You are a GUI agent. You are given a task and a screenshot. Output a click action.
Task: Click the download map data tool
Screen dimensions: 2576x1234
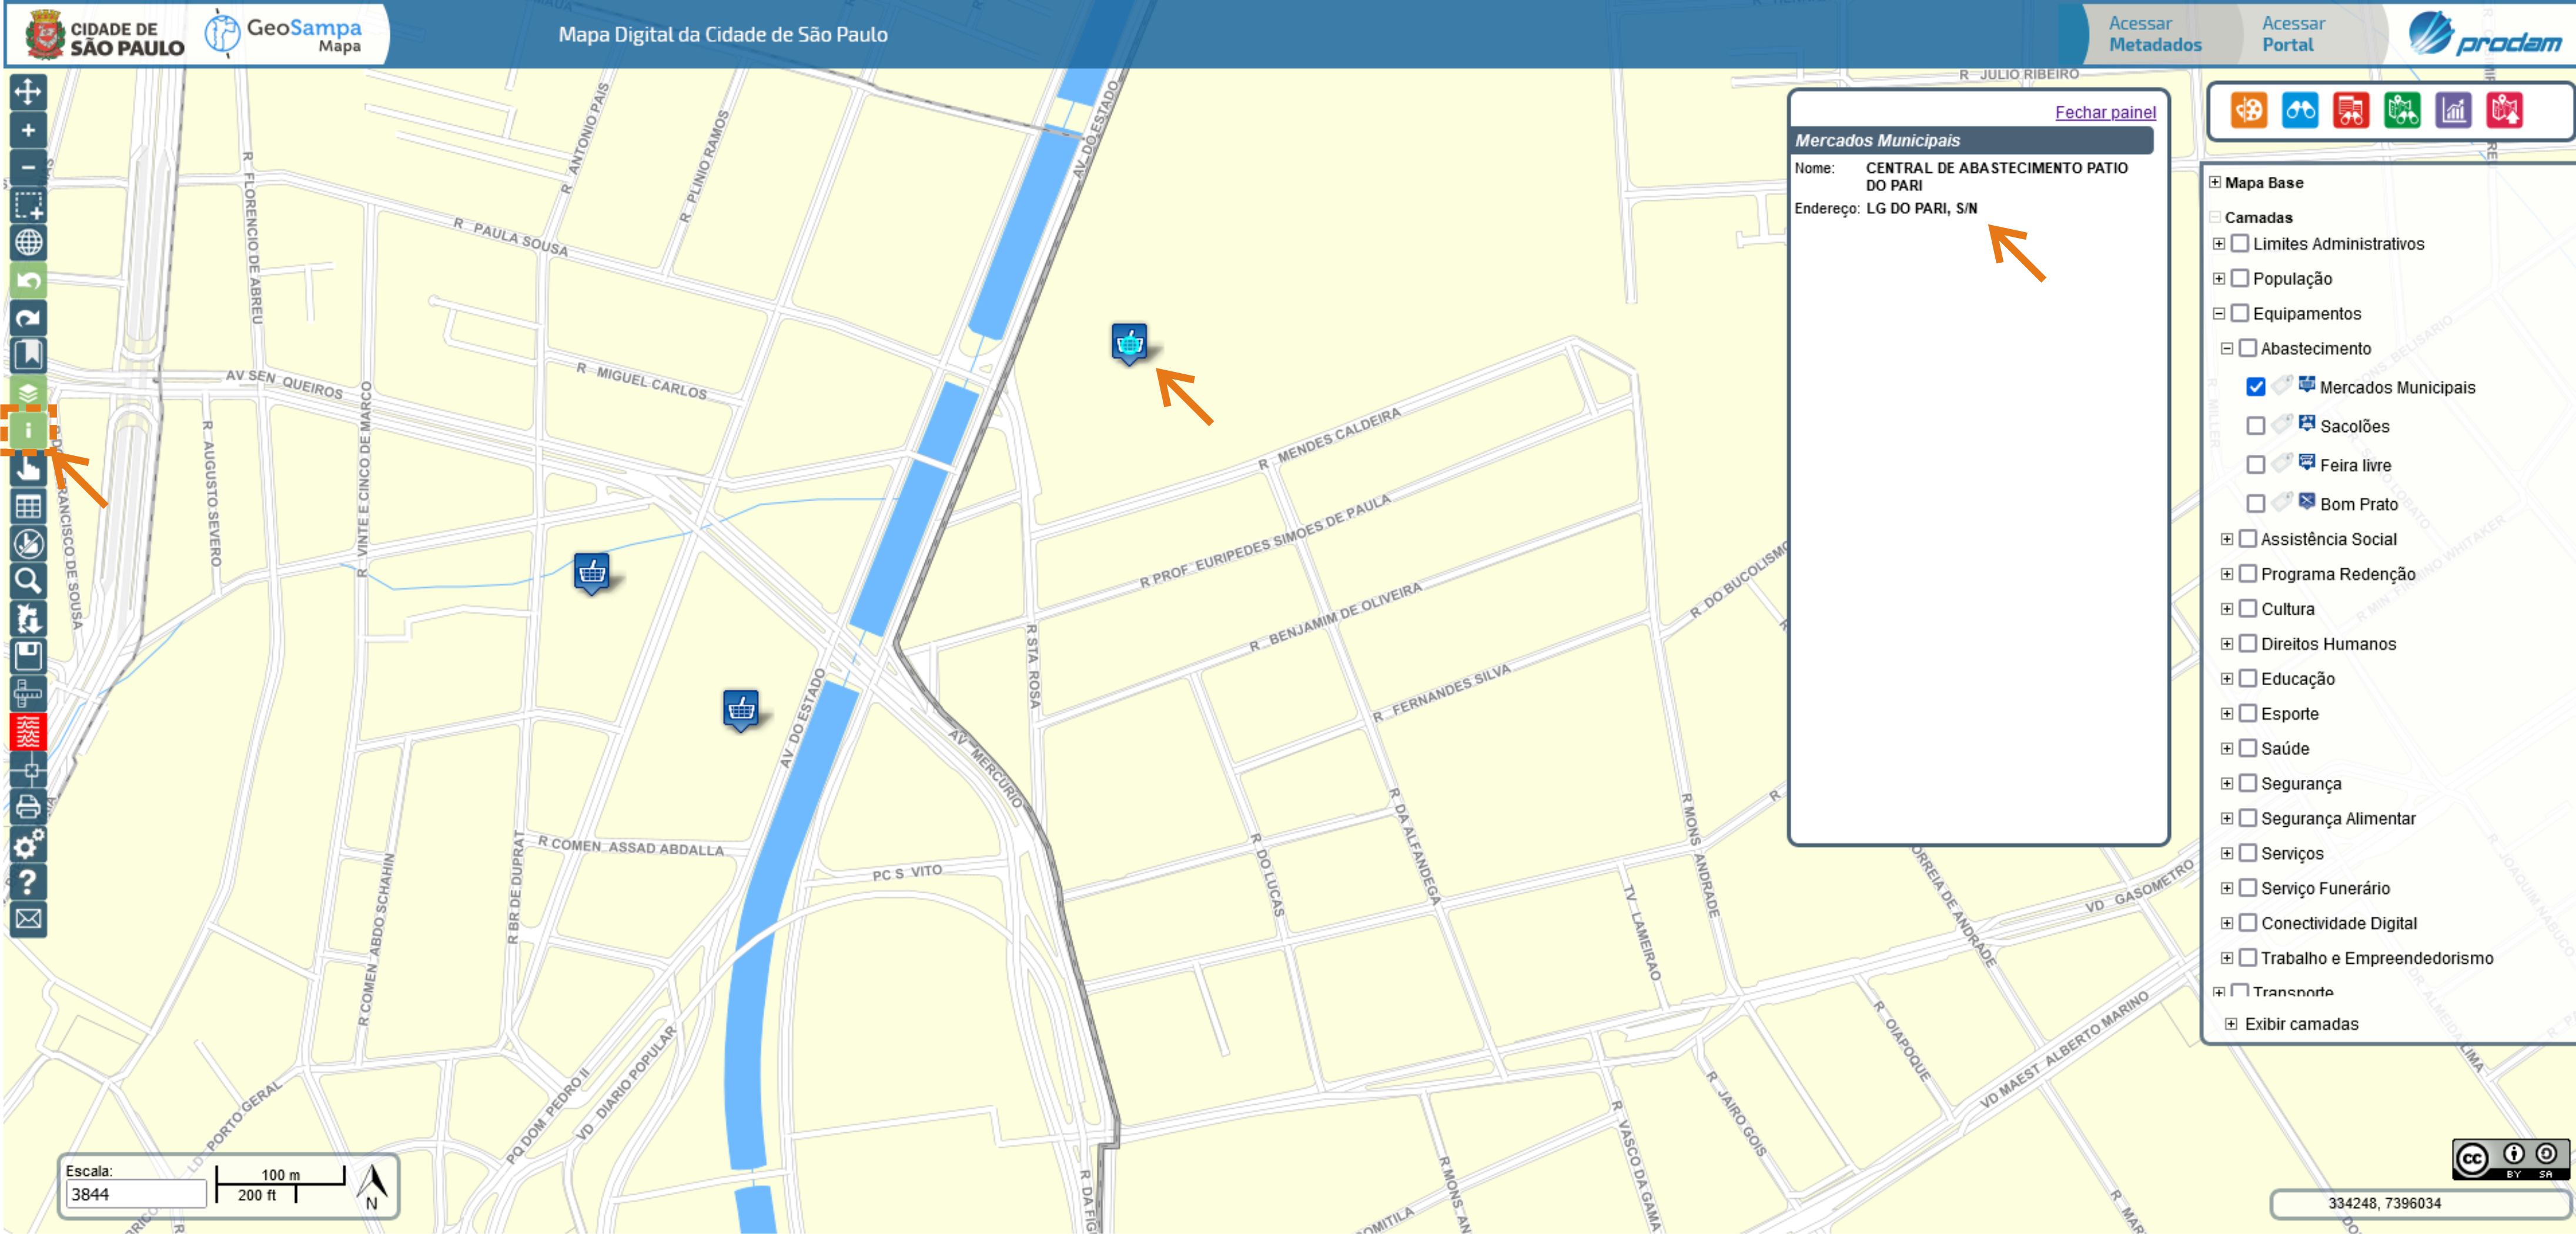pos(28,619)
